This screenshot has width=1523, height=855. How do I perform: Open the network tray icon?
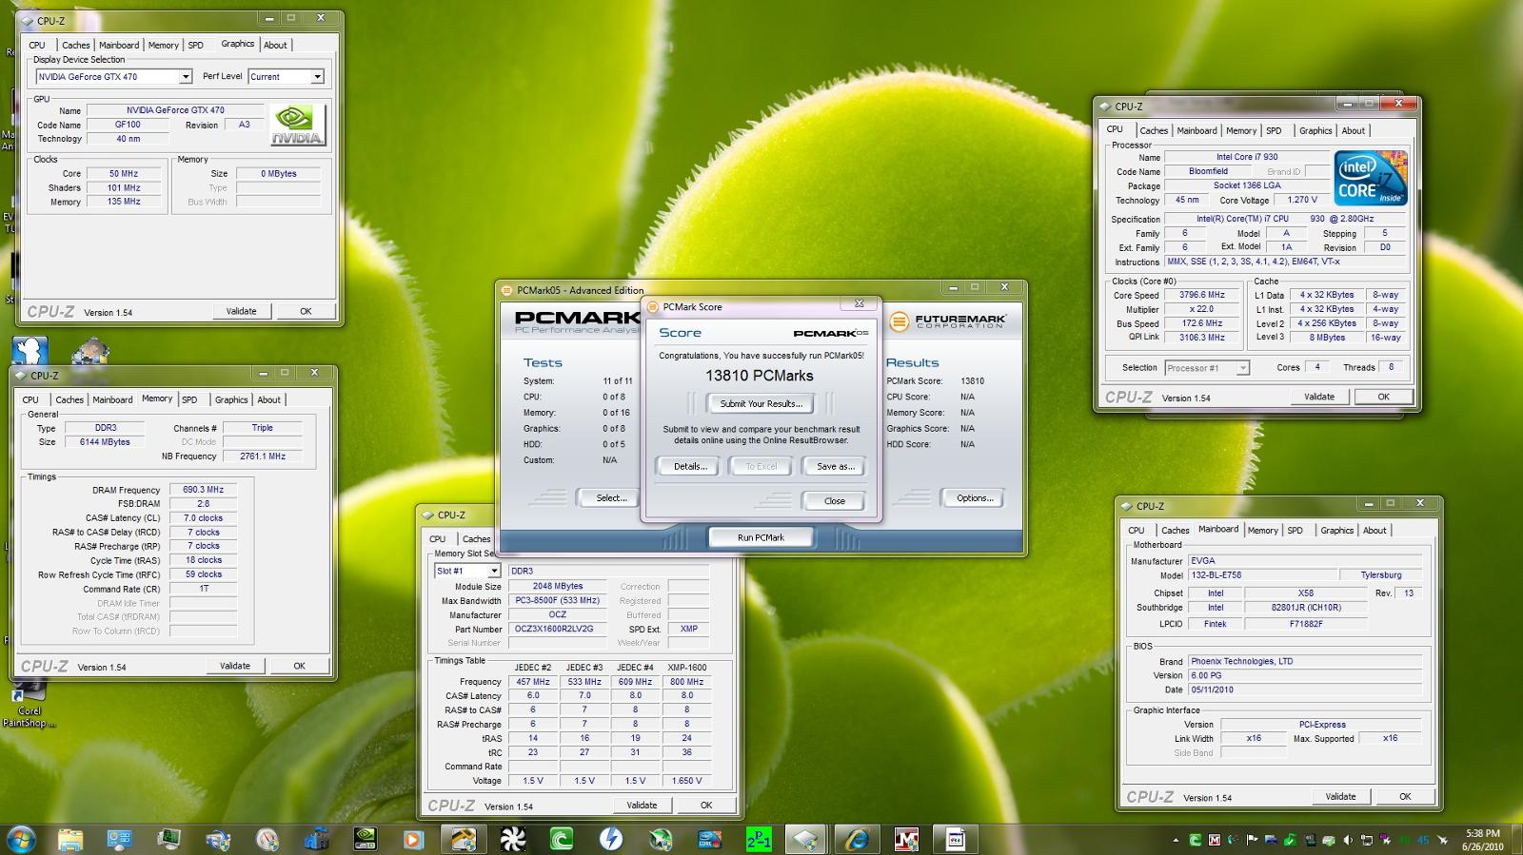[x=1366, y=840]
